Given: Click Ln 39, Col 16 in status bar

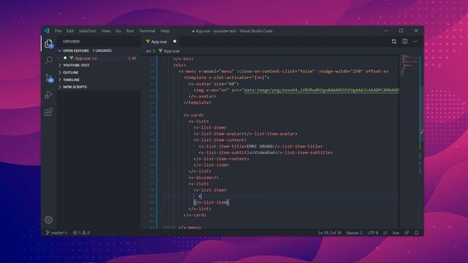Looking at the screenshot, I should click(330, 232).
